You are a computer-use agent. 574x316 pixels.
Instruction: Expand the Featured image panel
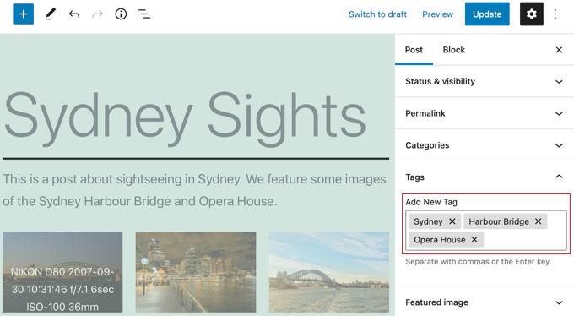tap(485, 302)
